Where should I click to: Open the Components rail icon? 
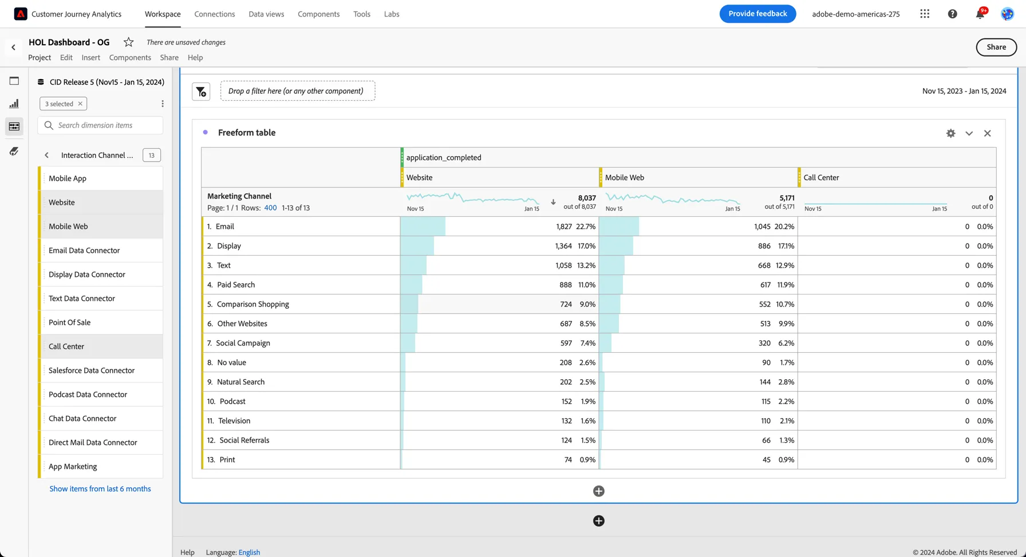14,126
